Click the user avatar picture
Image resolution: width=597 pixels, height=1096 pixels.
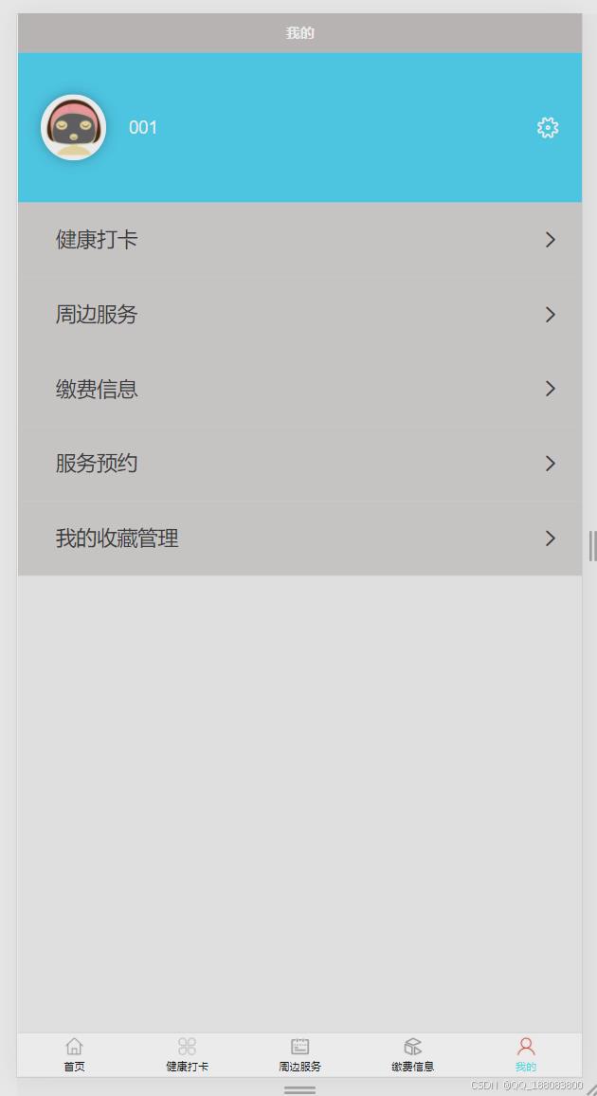[73, 127]
